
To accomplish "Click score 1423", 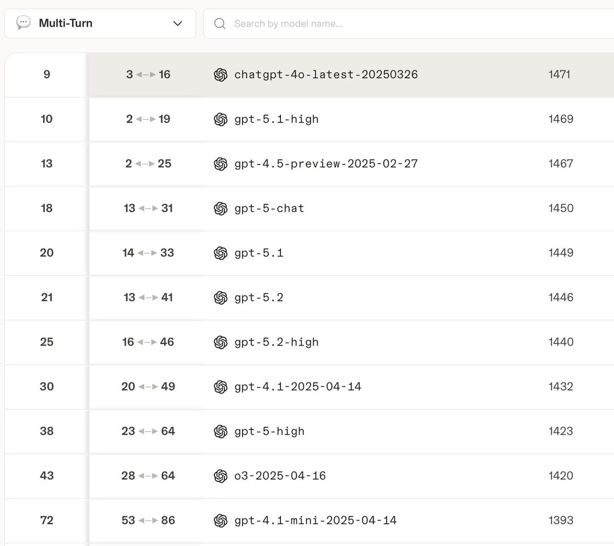I will [561, 431].
